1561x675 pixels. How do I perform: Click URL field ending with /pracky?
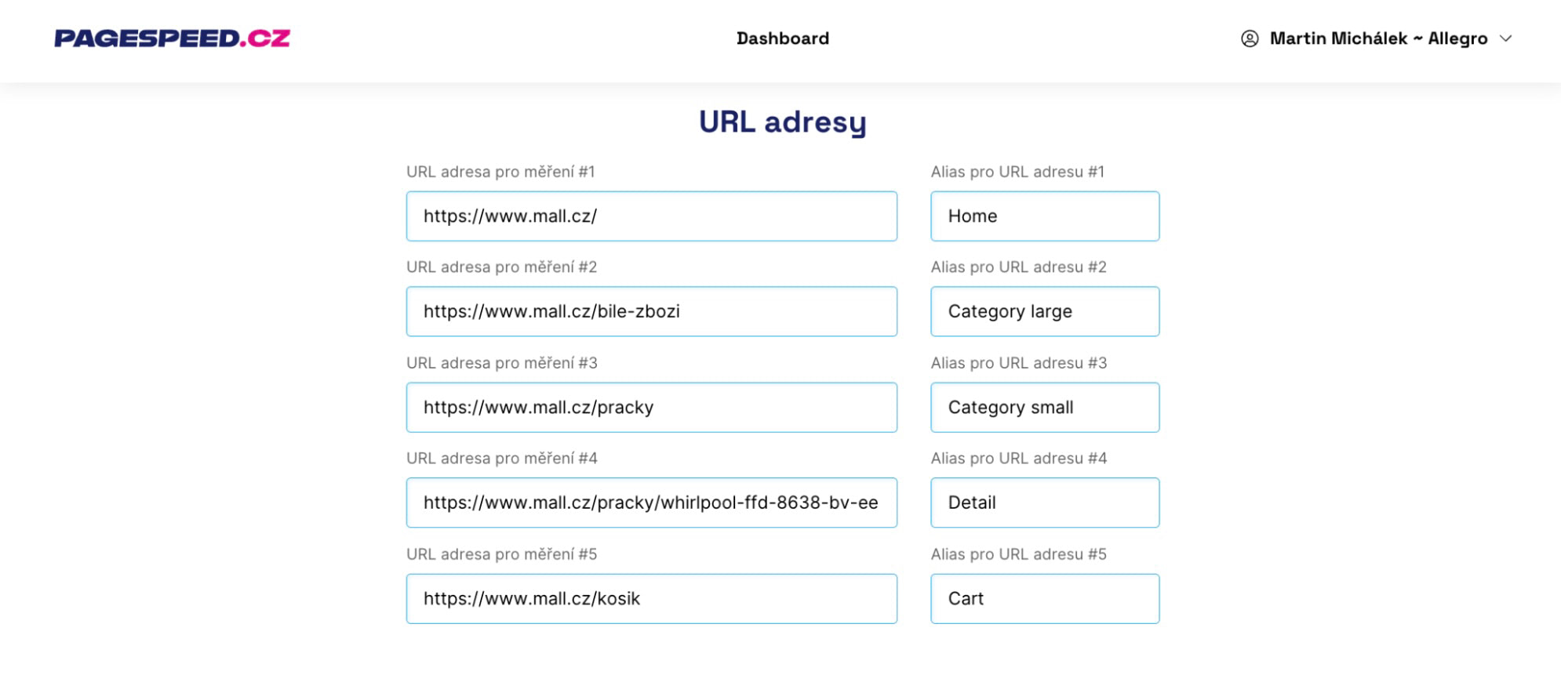click(652, 407)
